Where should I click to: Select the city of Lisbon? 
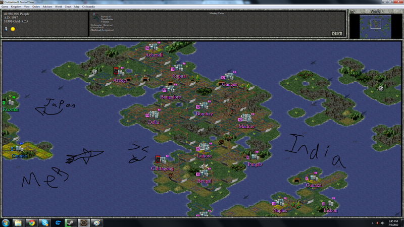(x=330, y=203)
